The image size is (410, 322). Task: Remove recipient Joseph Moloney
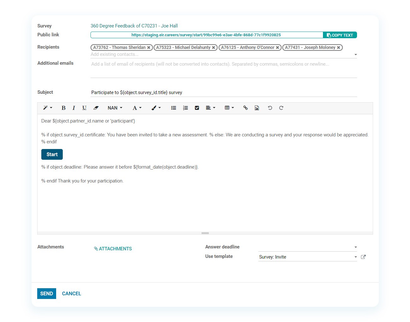[x=339, y=48]
